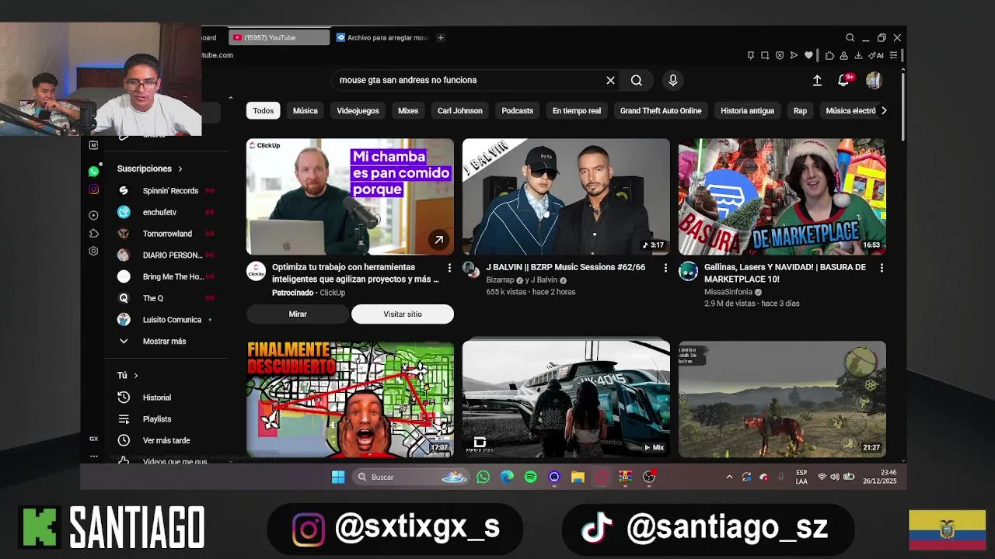Viewport: 995px width, 559px height.
Task: Click the upload/create icon in YouTube header
Action: tap(817, 80)
